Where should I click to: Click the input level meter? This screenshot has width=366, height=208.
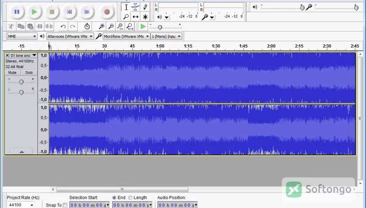click(x=223, y=7)
